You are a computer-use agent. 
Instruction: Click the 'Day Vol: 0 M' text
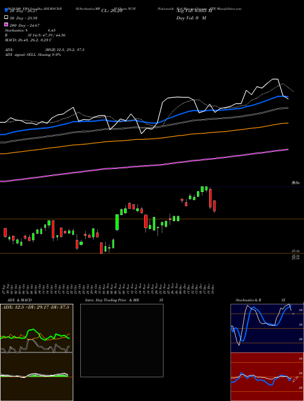[191, 18]
